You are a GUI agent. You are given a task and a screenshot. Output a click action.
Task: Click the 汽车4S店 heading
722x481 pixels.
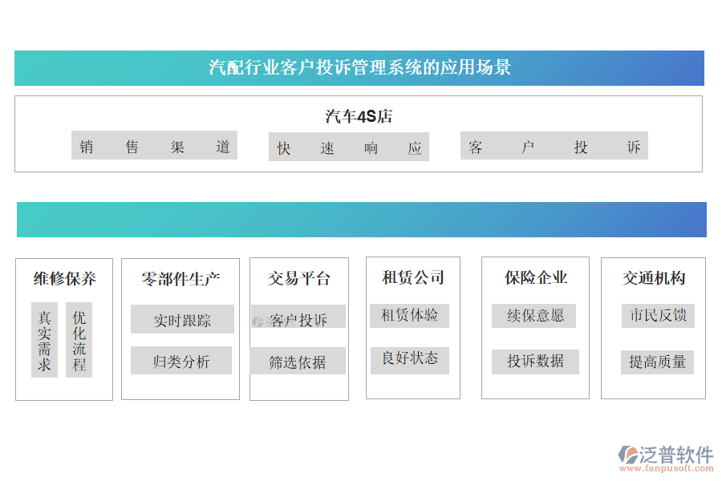pyautogui.click(x=359, y=116)
